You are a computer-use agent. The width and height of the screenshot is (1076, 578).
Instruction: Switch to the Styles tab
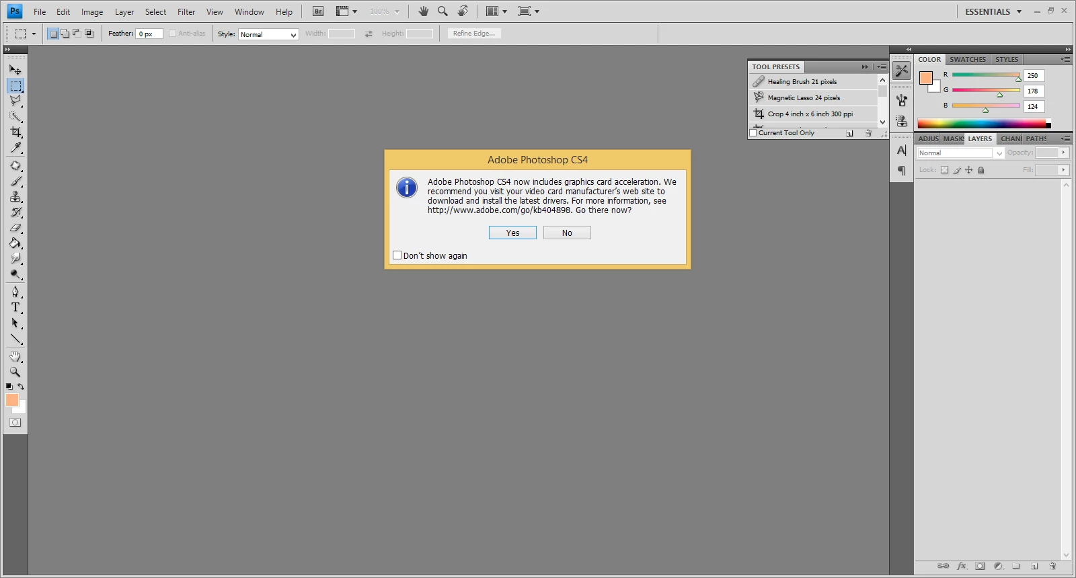coord(1006,59)
